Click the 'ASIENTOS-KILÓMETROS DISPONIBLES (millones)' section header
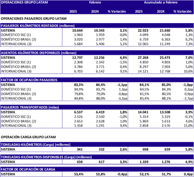 point(39,53)
